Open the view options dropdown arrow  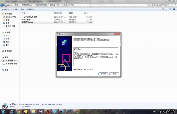click(166, 9)
